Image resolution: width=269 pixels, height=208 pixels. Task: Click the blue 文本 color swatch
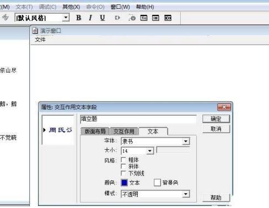click(x=125, y=183)
